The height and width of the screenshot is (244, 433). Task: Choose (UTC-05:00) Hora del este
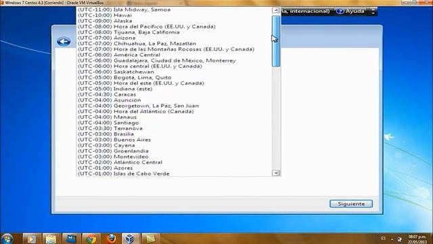174,83
